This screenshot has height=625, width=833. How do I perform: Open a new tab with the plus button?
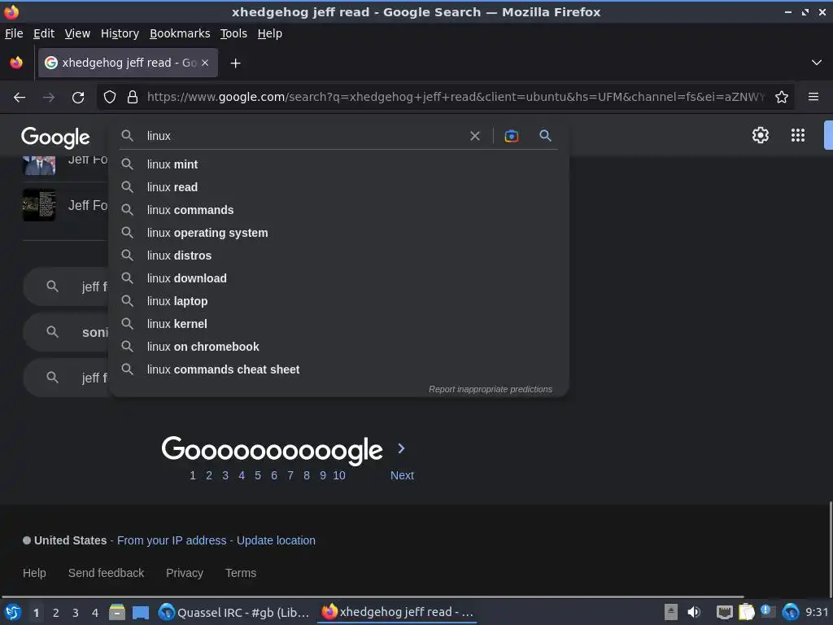[x=235, y=63]
